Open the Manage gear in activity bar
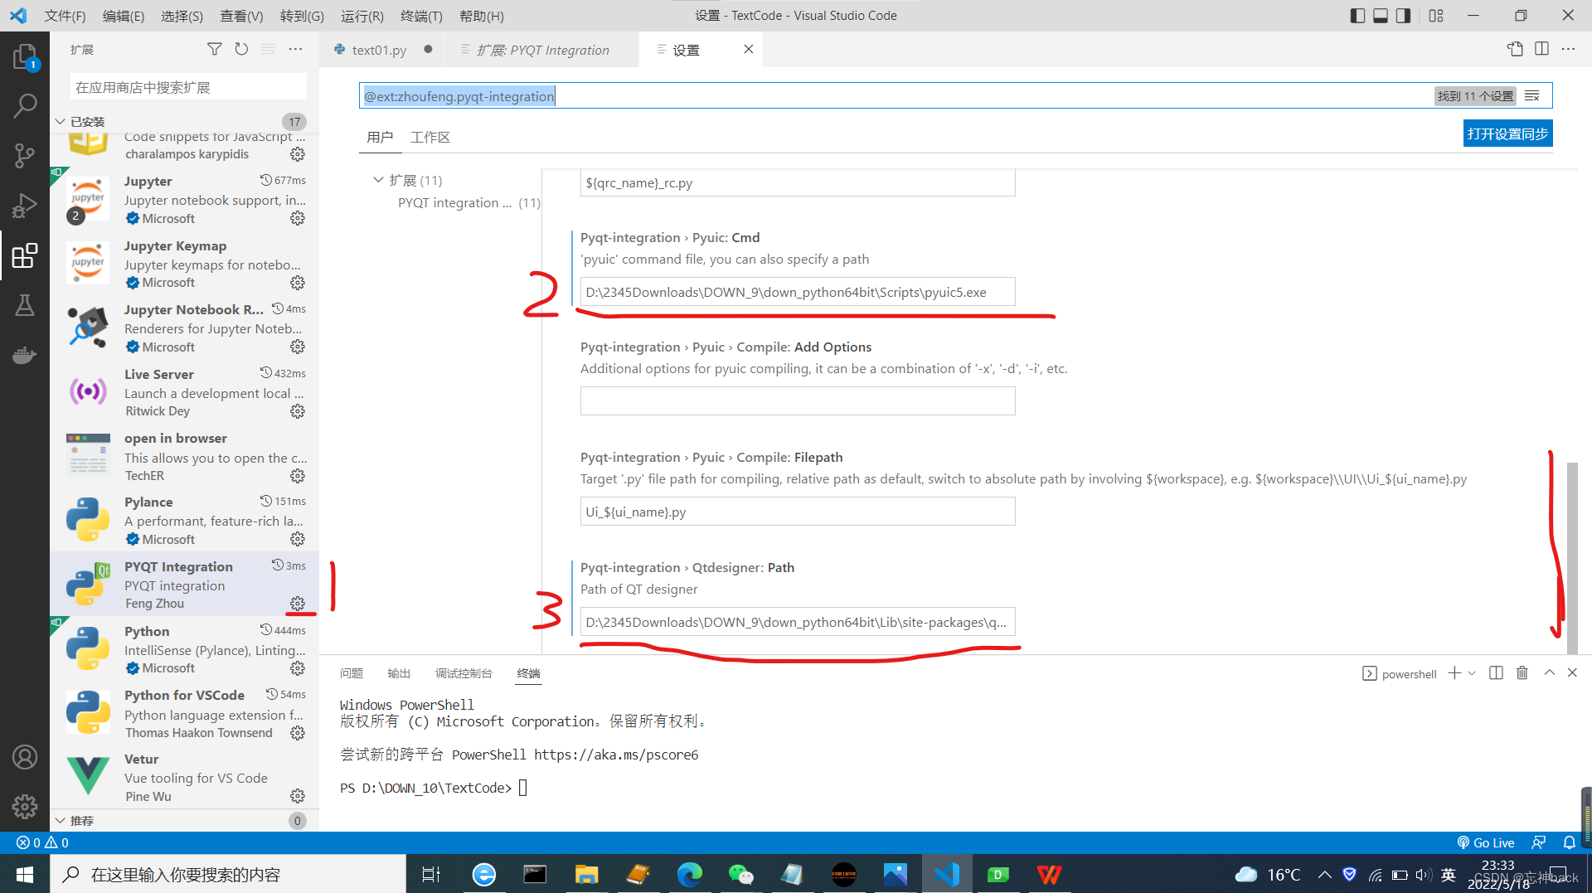 (25, 805)
